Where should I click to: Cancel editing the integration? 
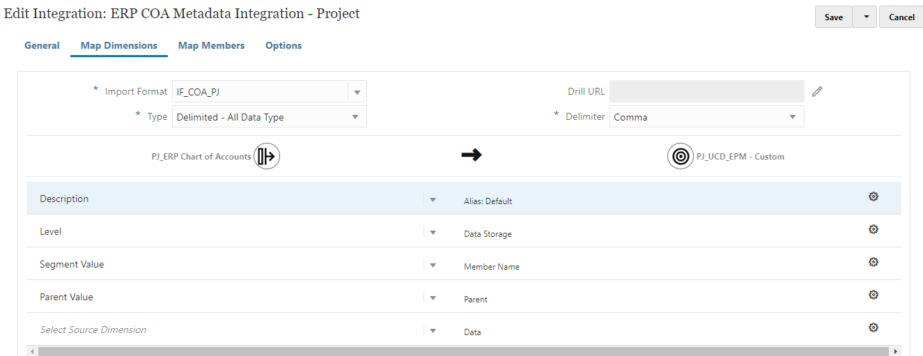(x=901, y=17)
